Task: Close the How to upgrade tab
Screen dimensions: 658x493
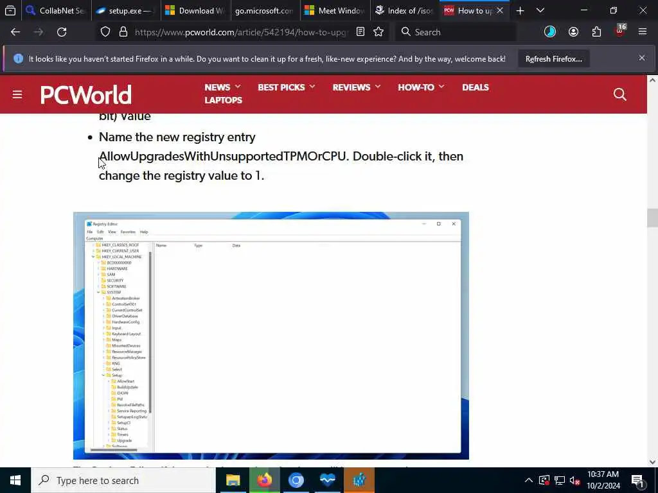Action: click(500, 11)
